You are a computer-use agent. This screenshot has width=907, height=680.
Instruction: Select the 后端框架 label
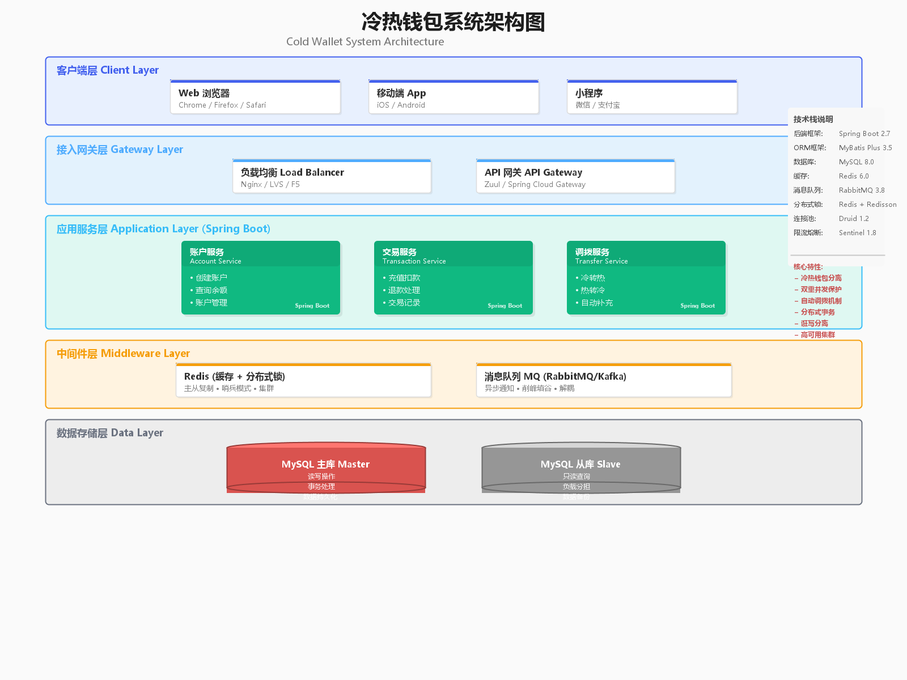[x=808, y=134]
